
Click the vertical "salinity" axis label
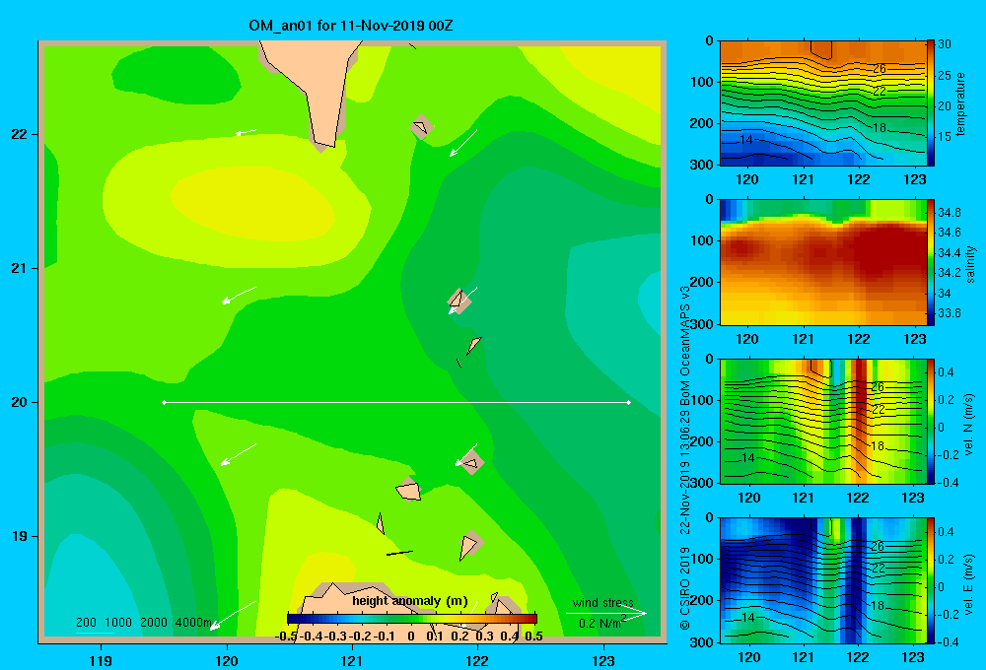(970, 263)
